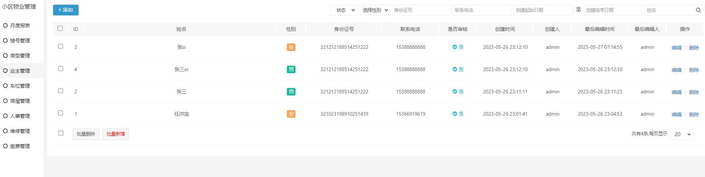This screenshot has width=705, height=177.
Task: Toggle the bottom checkbox beside 批量删除
Action: point(61,133)
